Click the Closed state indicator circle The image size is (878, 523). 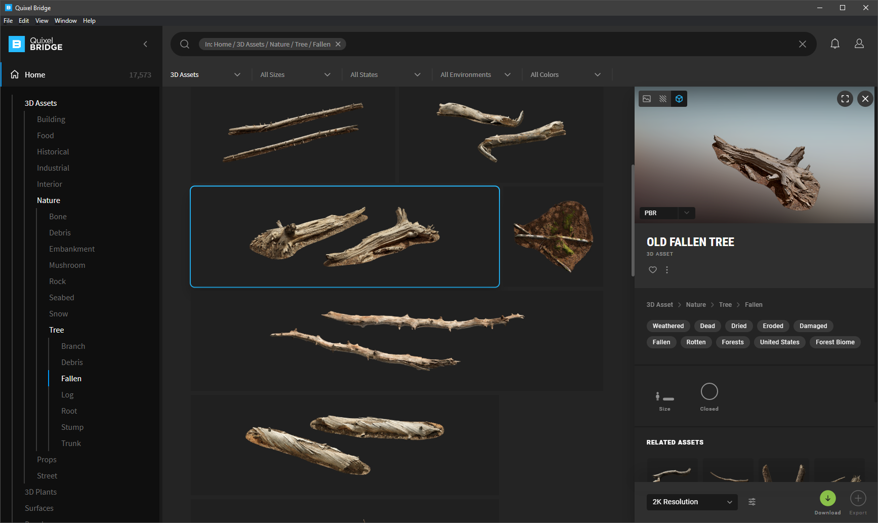(709, 391)
